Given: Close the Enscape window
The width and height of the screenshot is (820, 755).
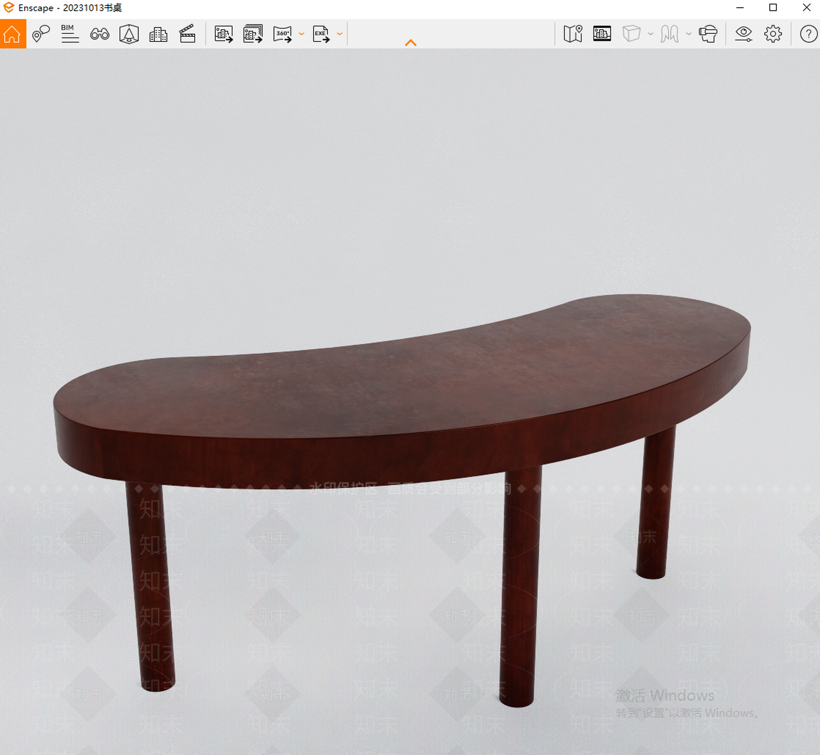Looking at the screenshot, I should point(806,8).
